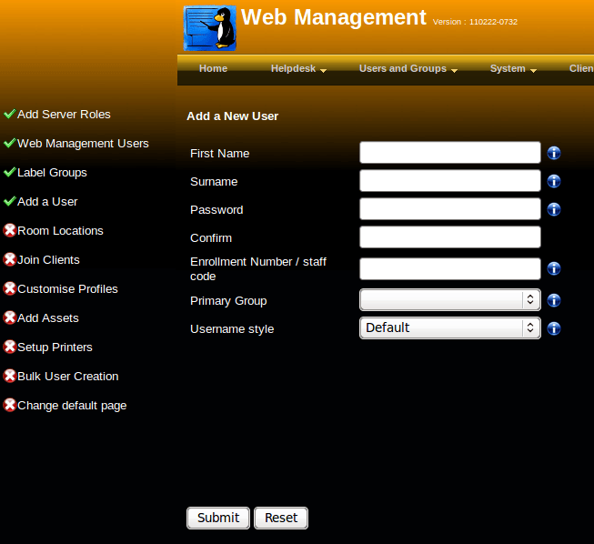Open info icon for Password

[x=554, y=209]
